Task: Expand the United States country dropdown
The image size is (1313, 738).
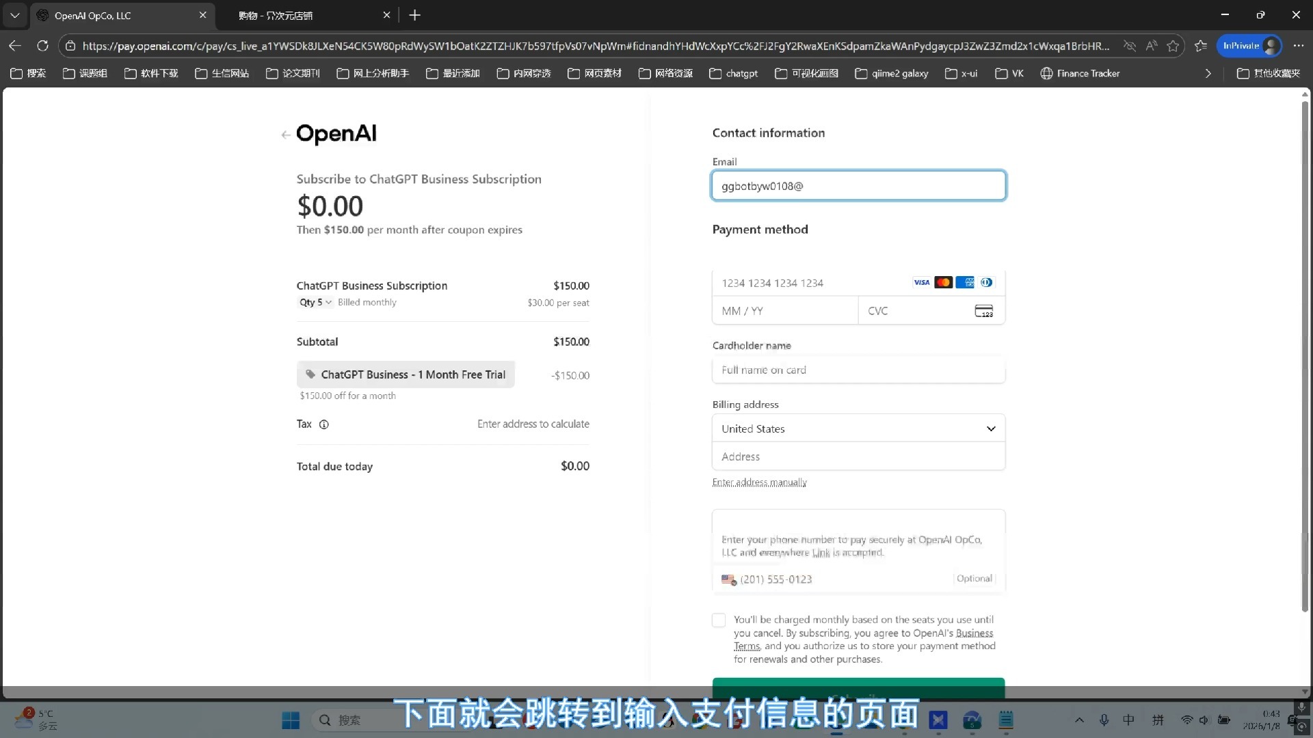Action: click(x=858, y=428)
